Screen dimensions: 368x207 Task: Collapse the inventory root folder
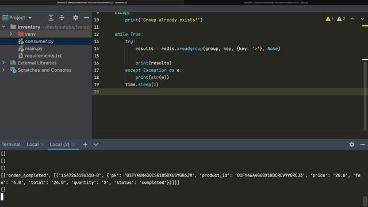3,27
